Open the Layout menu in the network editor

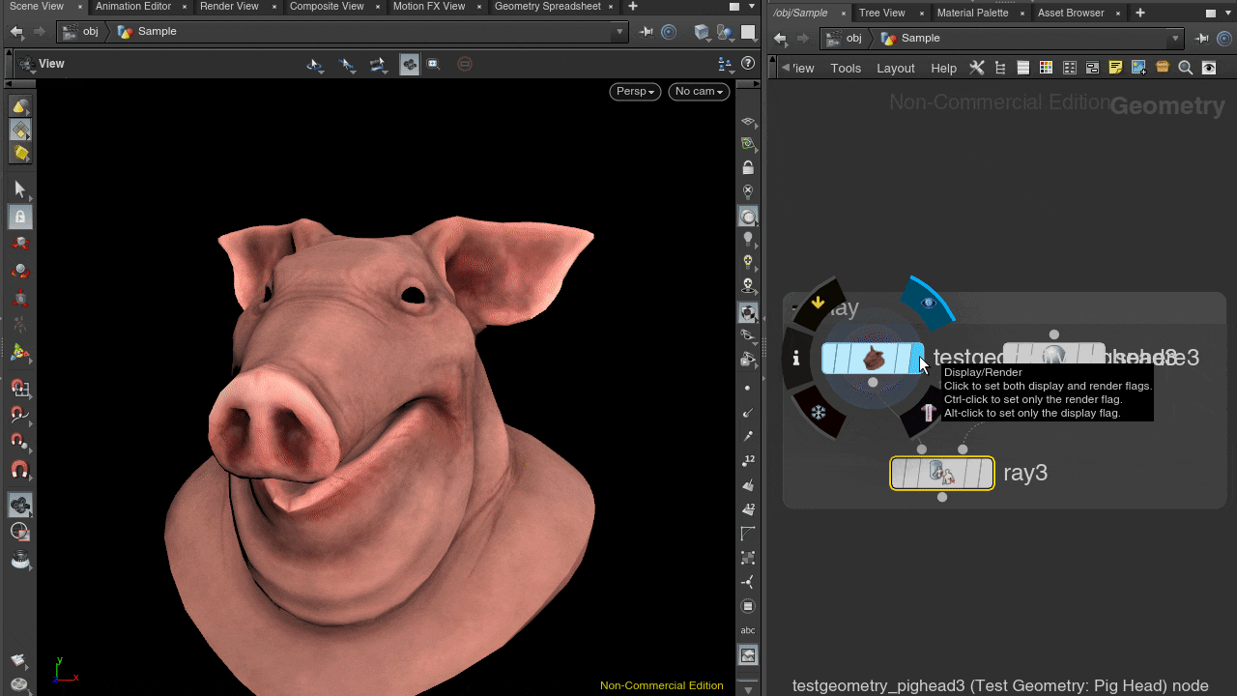[x=896, y=68]
